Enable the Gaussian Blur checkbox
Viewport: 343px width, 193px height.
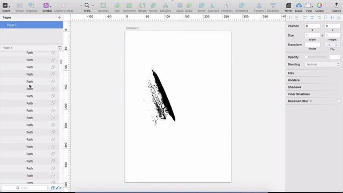click(x=339, y=101)
